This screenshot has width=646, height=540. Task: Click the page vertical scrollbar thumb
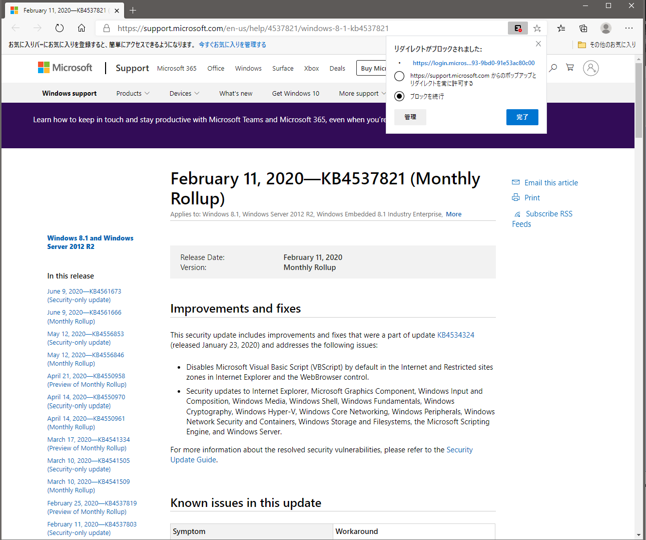pos(638,100)
